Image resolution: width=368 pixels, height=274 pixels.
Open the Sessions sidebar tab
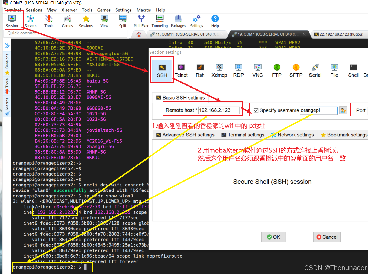(7, 64)
